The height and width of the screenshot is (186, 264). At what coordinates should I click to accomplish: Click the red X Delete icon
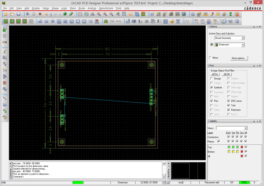40,14
